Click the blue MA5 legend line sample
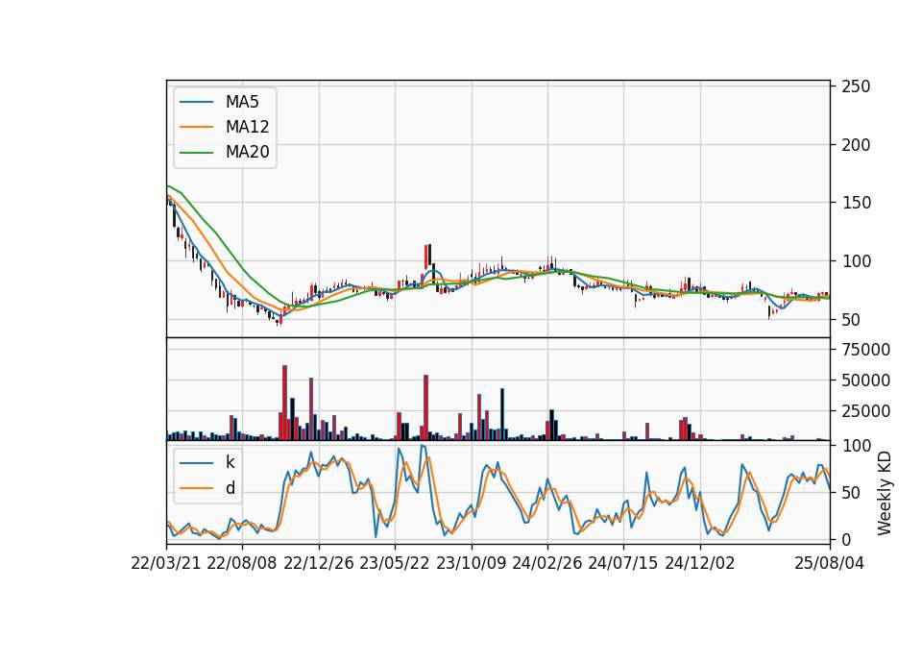Screen dimensions: 922x663 pyautogui.click(x=196, y=103)
